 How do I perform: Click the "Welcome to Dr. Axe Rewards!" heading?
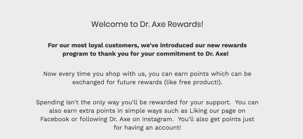tap(147, 24)
